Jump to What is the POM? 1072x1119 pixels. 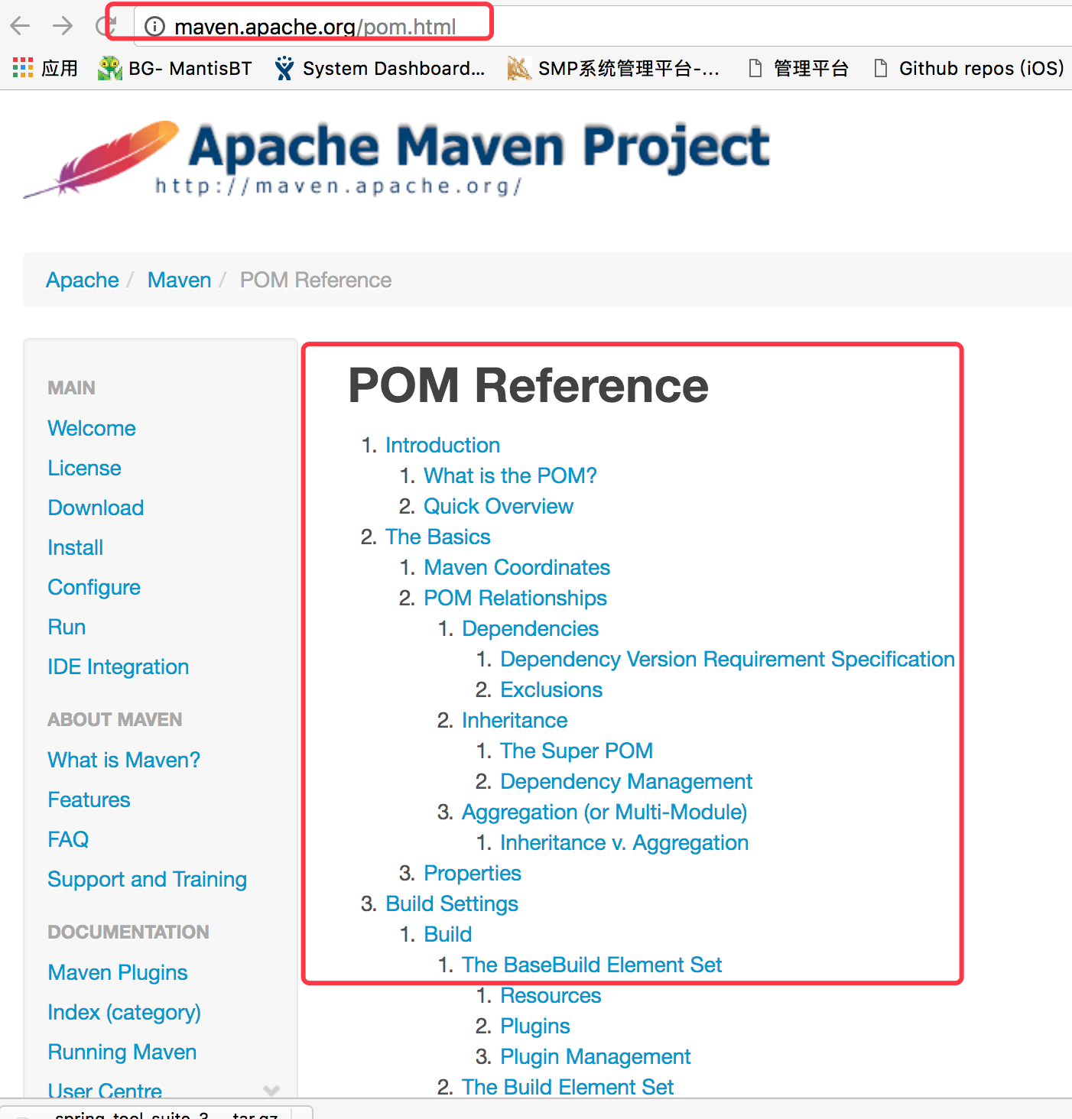coord(510,475)
